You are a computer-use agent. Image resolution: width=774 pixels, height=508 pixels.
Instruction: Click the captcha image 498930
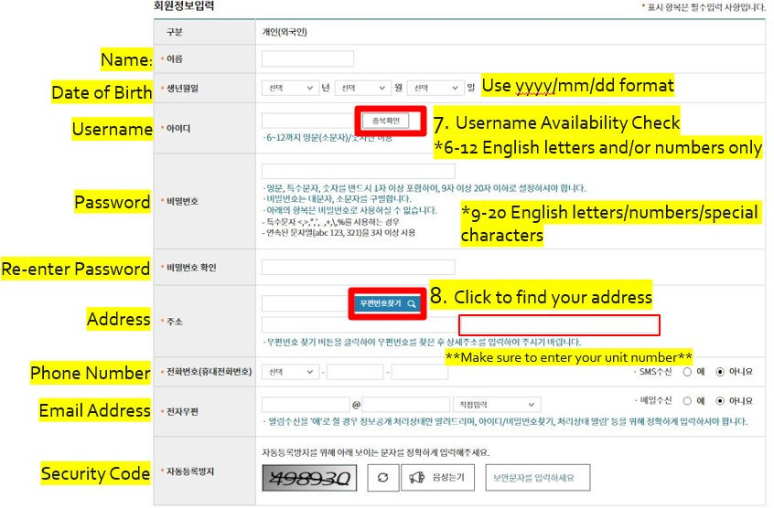pyautogui.click(x=309, y=478)
